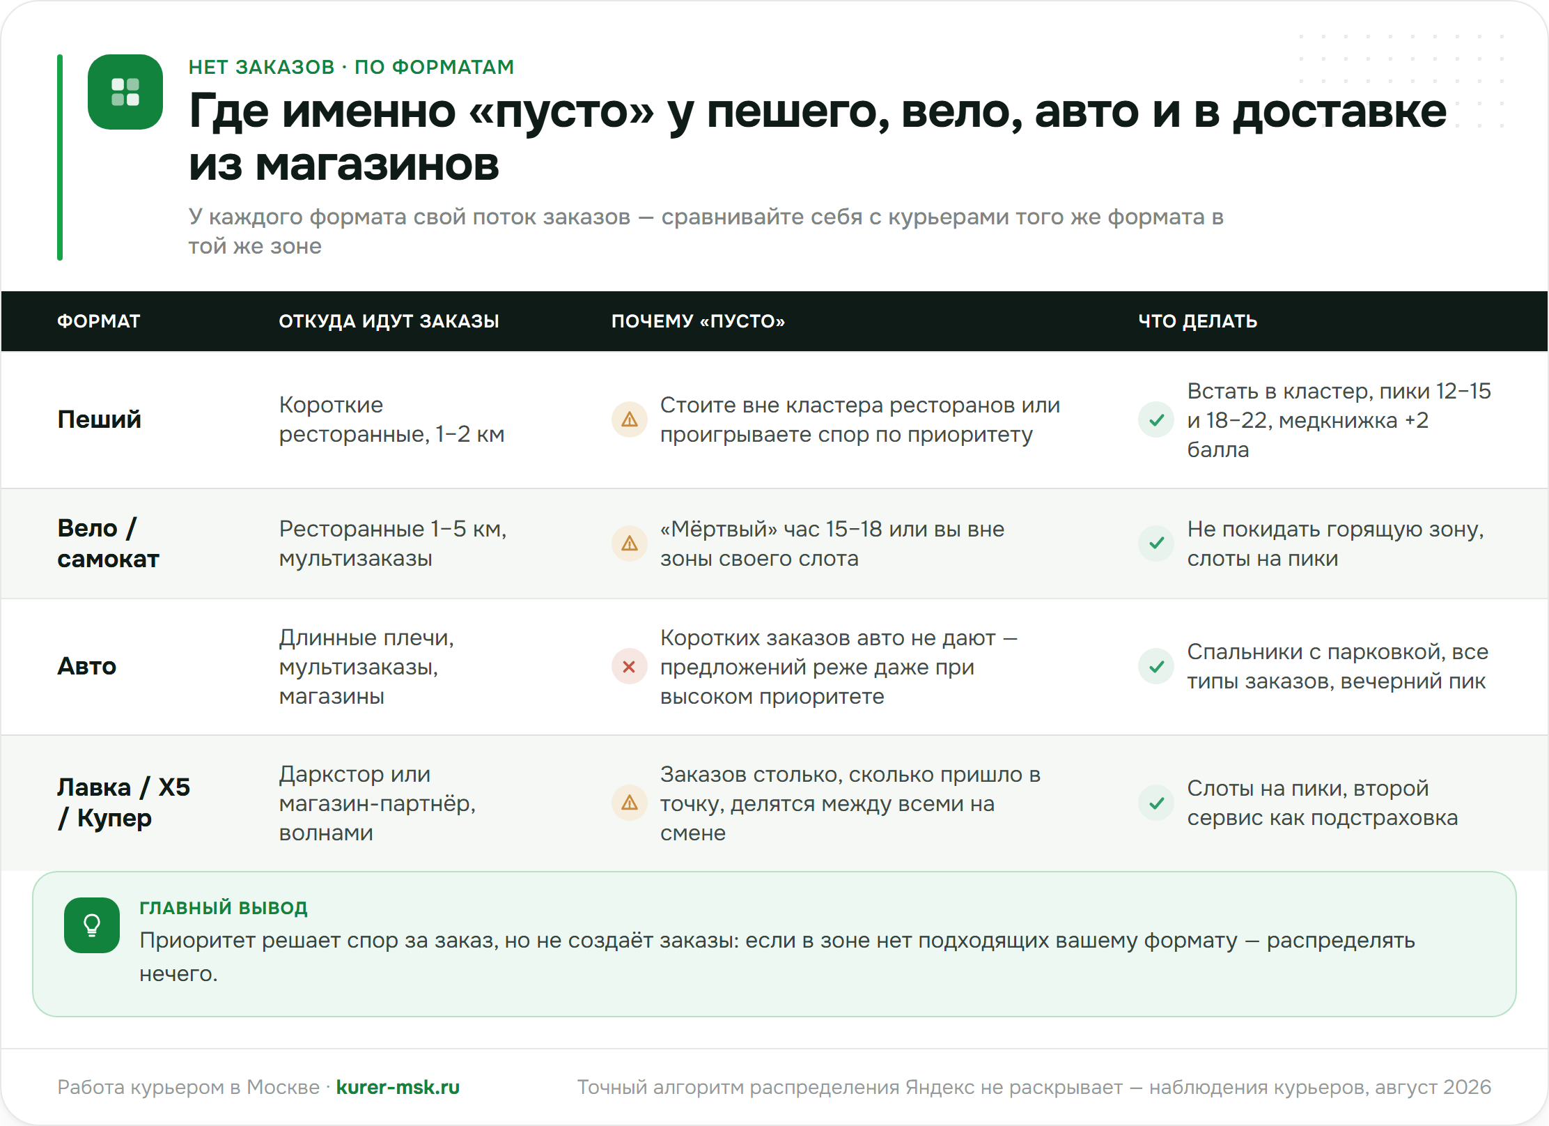Click the lightbulb icon in the conclusion box
The width and height of the screenshot is (1549, 1126).
pyautogui.click(x=92, y=925)
